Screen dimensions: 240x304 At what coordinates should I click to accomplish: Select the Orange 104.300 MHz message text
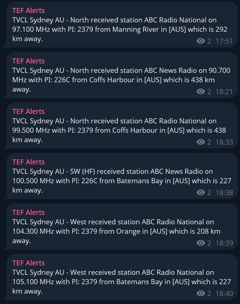115,231
